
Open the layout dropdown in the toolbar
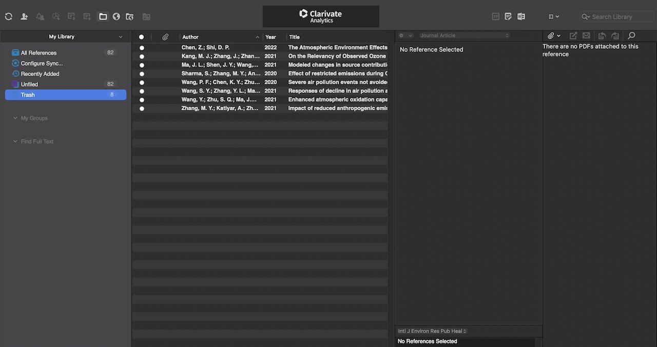[554, 16]
